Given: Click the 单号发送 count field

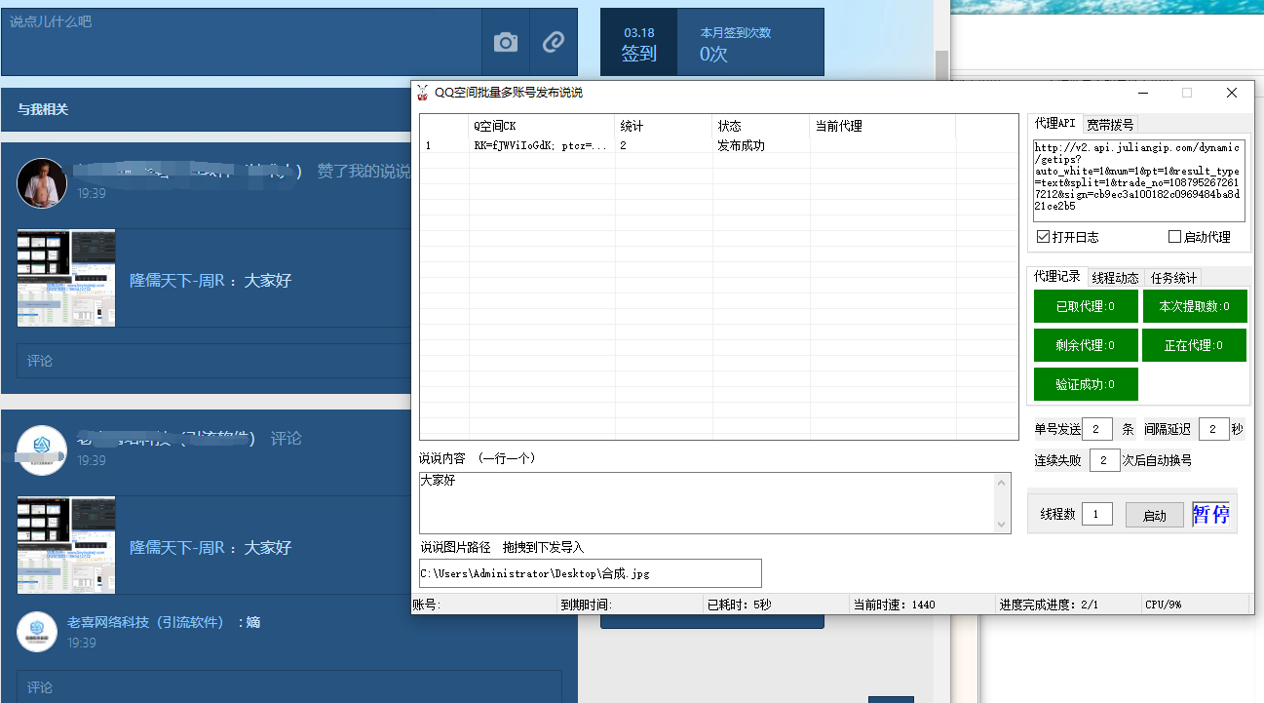Looking at the screenshot, I should [x=1096, y=429].
